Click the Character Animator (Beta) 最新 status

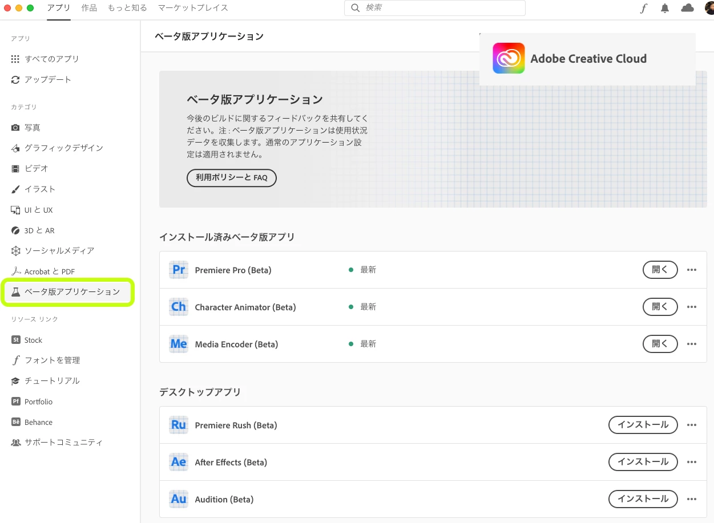click(362, 307)
